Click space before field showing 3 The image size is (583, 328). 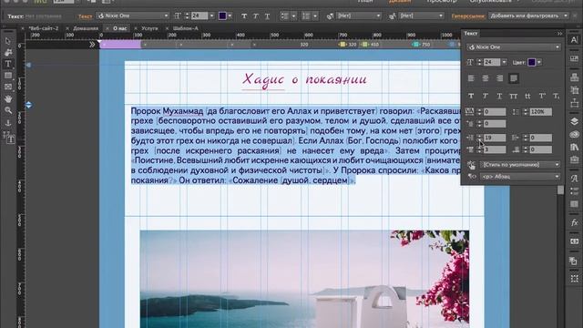[x=495, y=149]
